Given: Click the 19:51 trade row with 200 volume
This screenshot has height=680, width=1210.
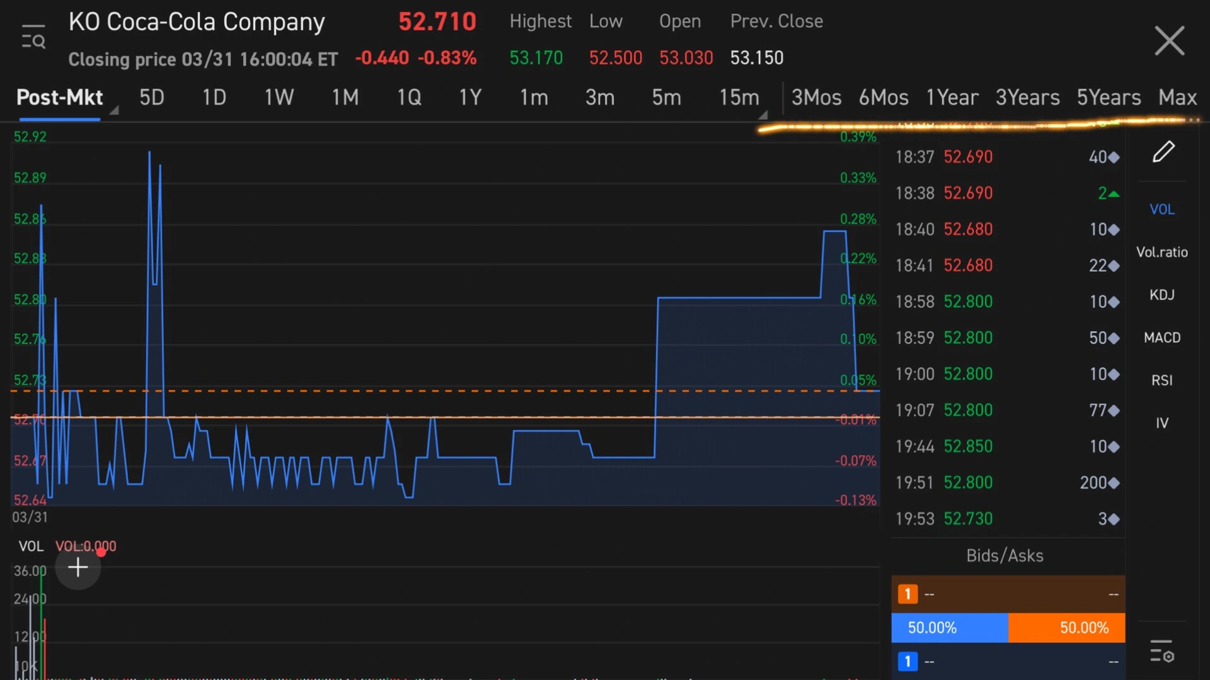Looking at the screenshot, I should 1007,482.
